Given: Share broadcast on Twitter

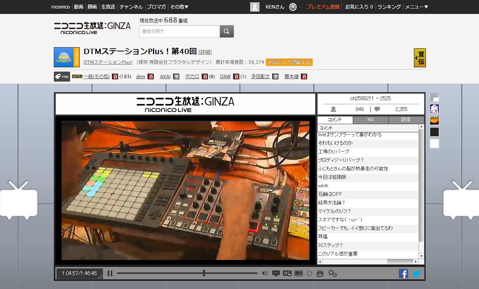Looking at the screenshot, I should tap(417, 274).
